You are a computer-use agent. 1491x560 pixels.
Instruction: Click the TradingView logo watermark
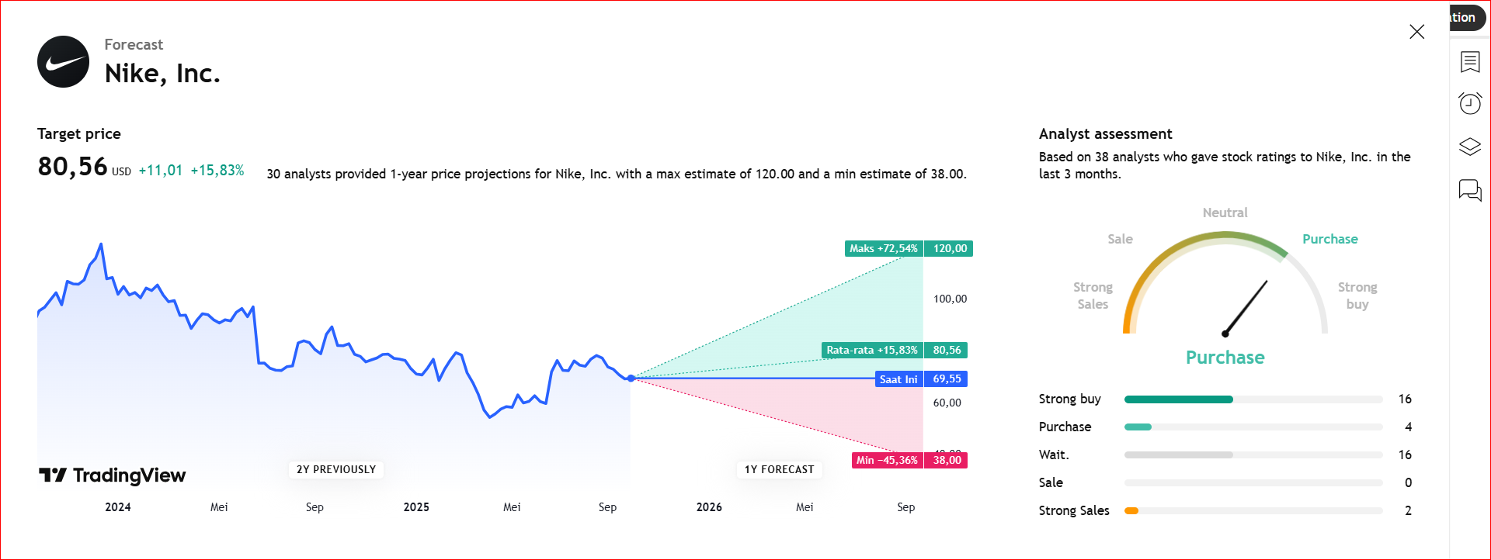click(x=113, y=475)
